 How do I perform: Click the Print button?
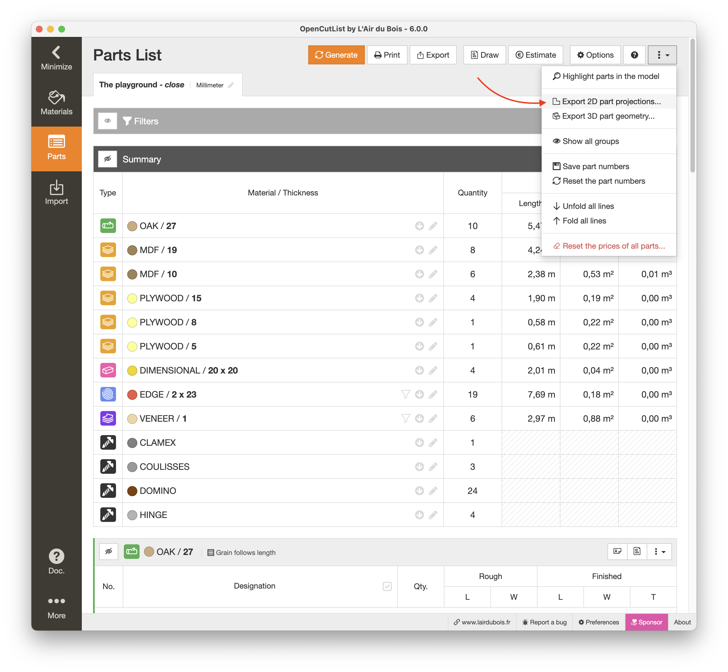[387, 55]
